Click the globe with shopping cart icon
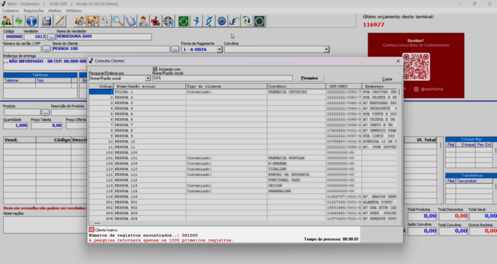 pos(169,21)
